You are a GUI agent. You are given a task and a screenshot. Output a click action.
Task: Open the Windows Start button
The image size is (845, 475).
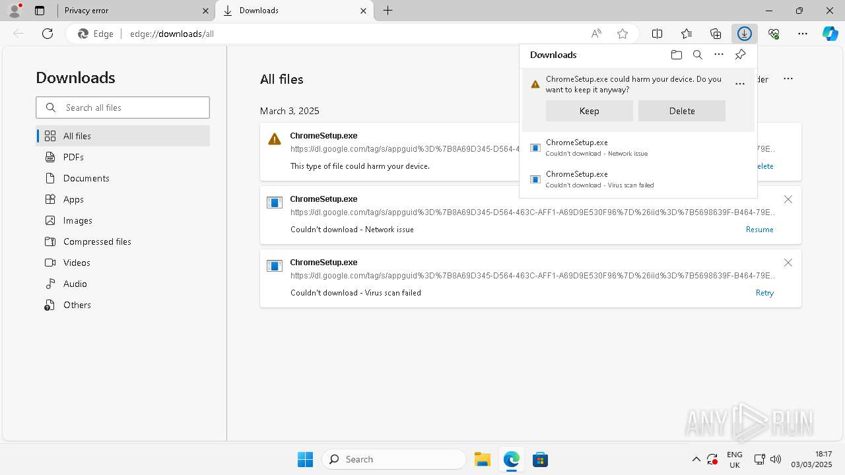(305, 459)
